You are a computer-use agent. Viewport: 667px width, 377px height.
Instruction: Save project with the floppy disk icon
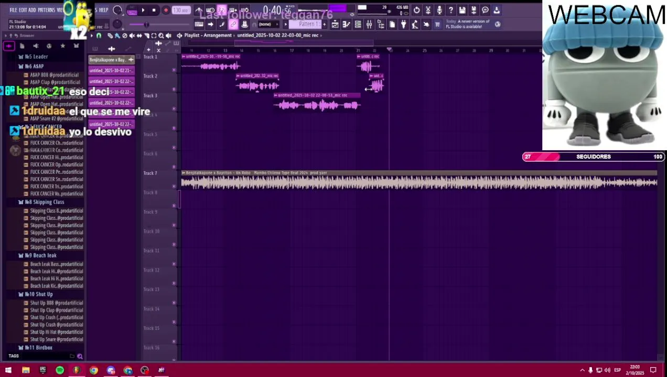pyautogui.click(x=462, y=10)
